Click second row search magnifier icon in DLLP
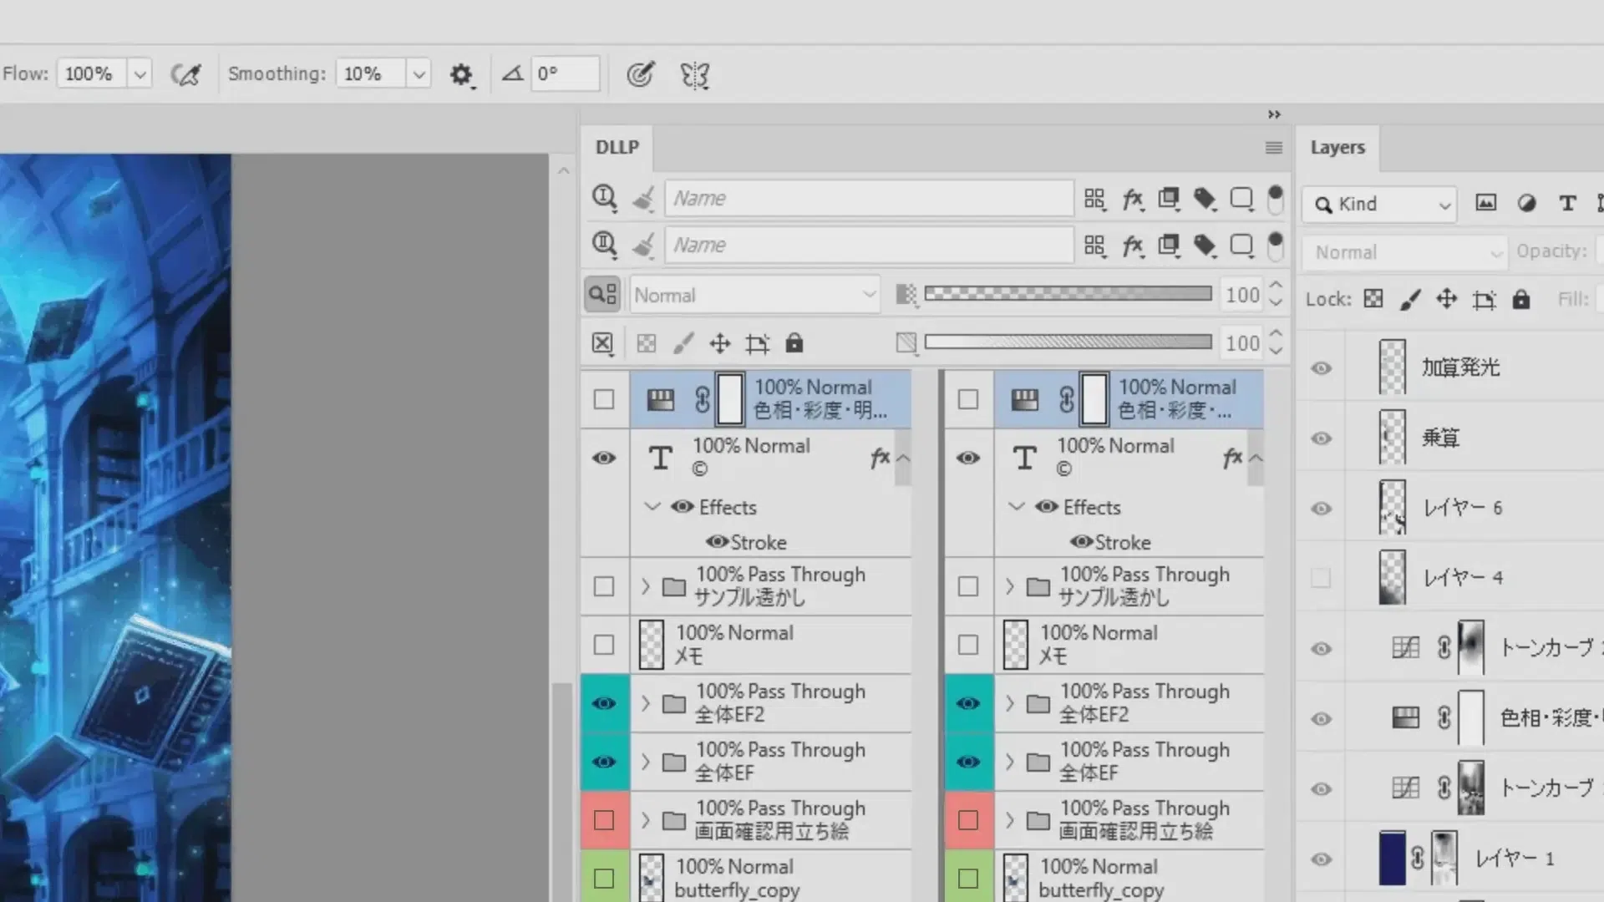 [604, 245]
